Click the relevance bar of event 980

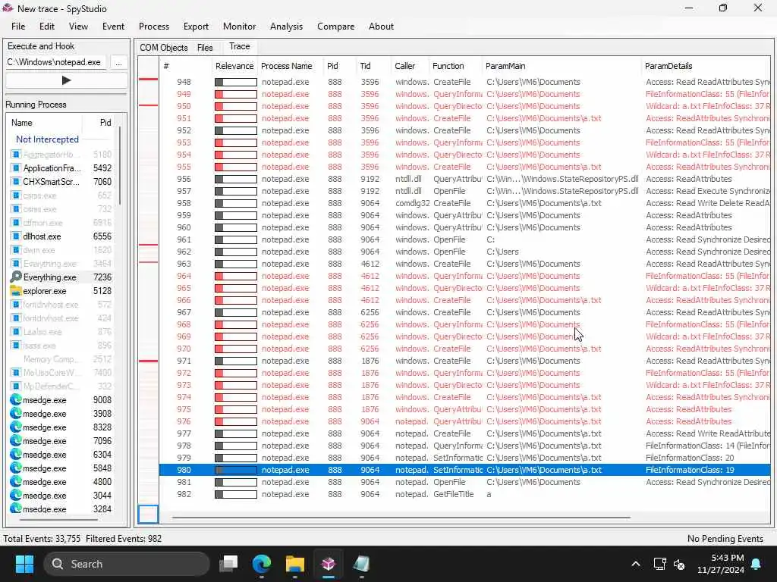coord(236,470)
